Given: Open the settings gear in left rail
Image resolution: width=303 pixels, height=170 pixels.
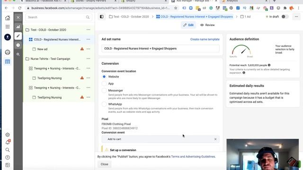Looking at the screenshot, I should coord(8,135).
